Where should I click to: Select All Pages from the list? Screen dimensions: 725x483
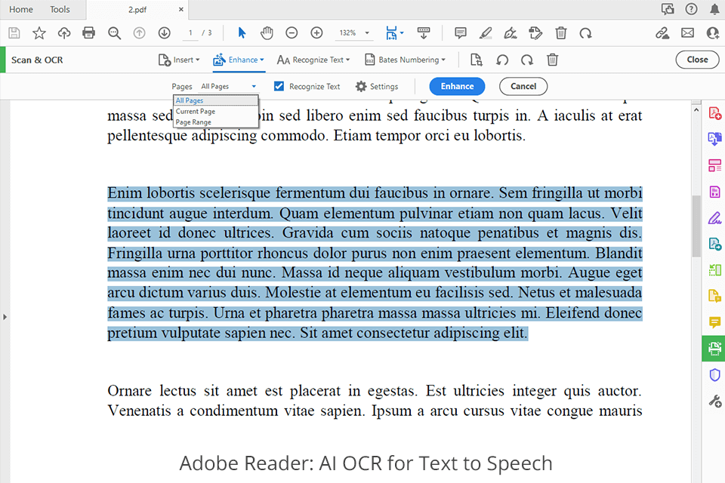(215, 100)
